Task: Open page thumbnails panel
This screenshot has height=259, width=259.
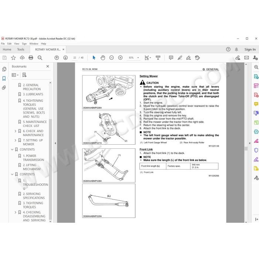Action: [x=4, y=69]
